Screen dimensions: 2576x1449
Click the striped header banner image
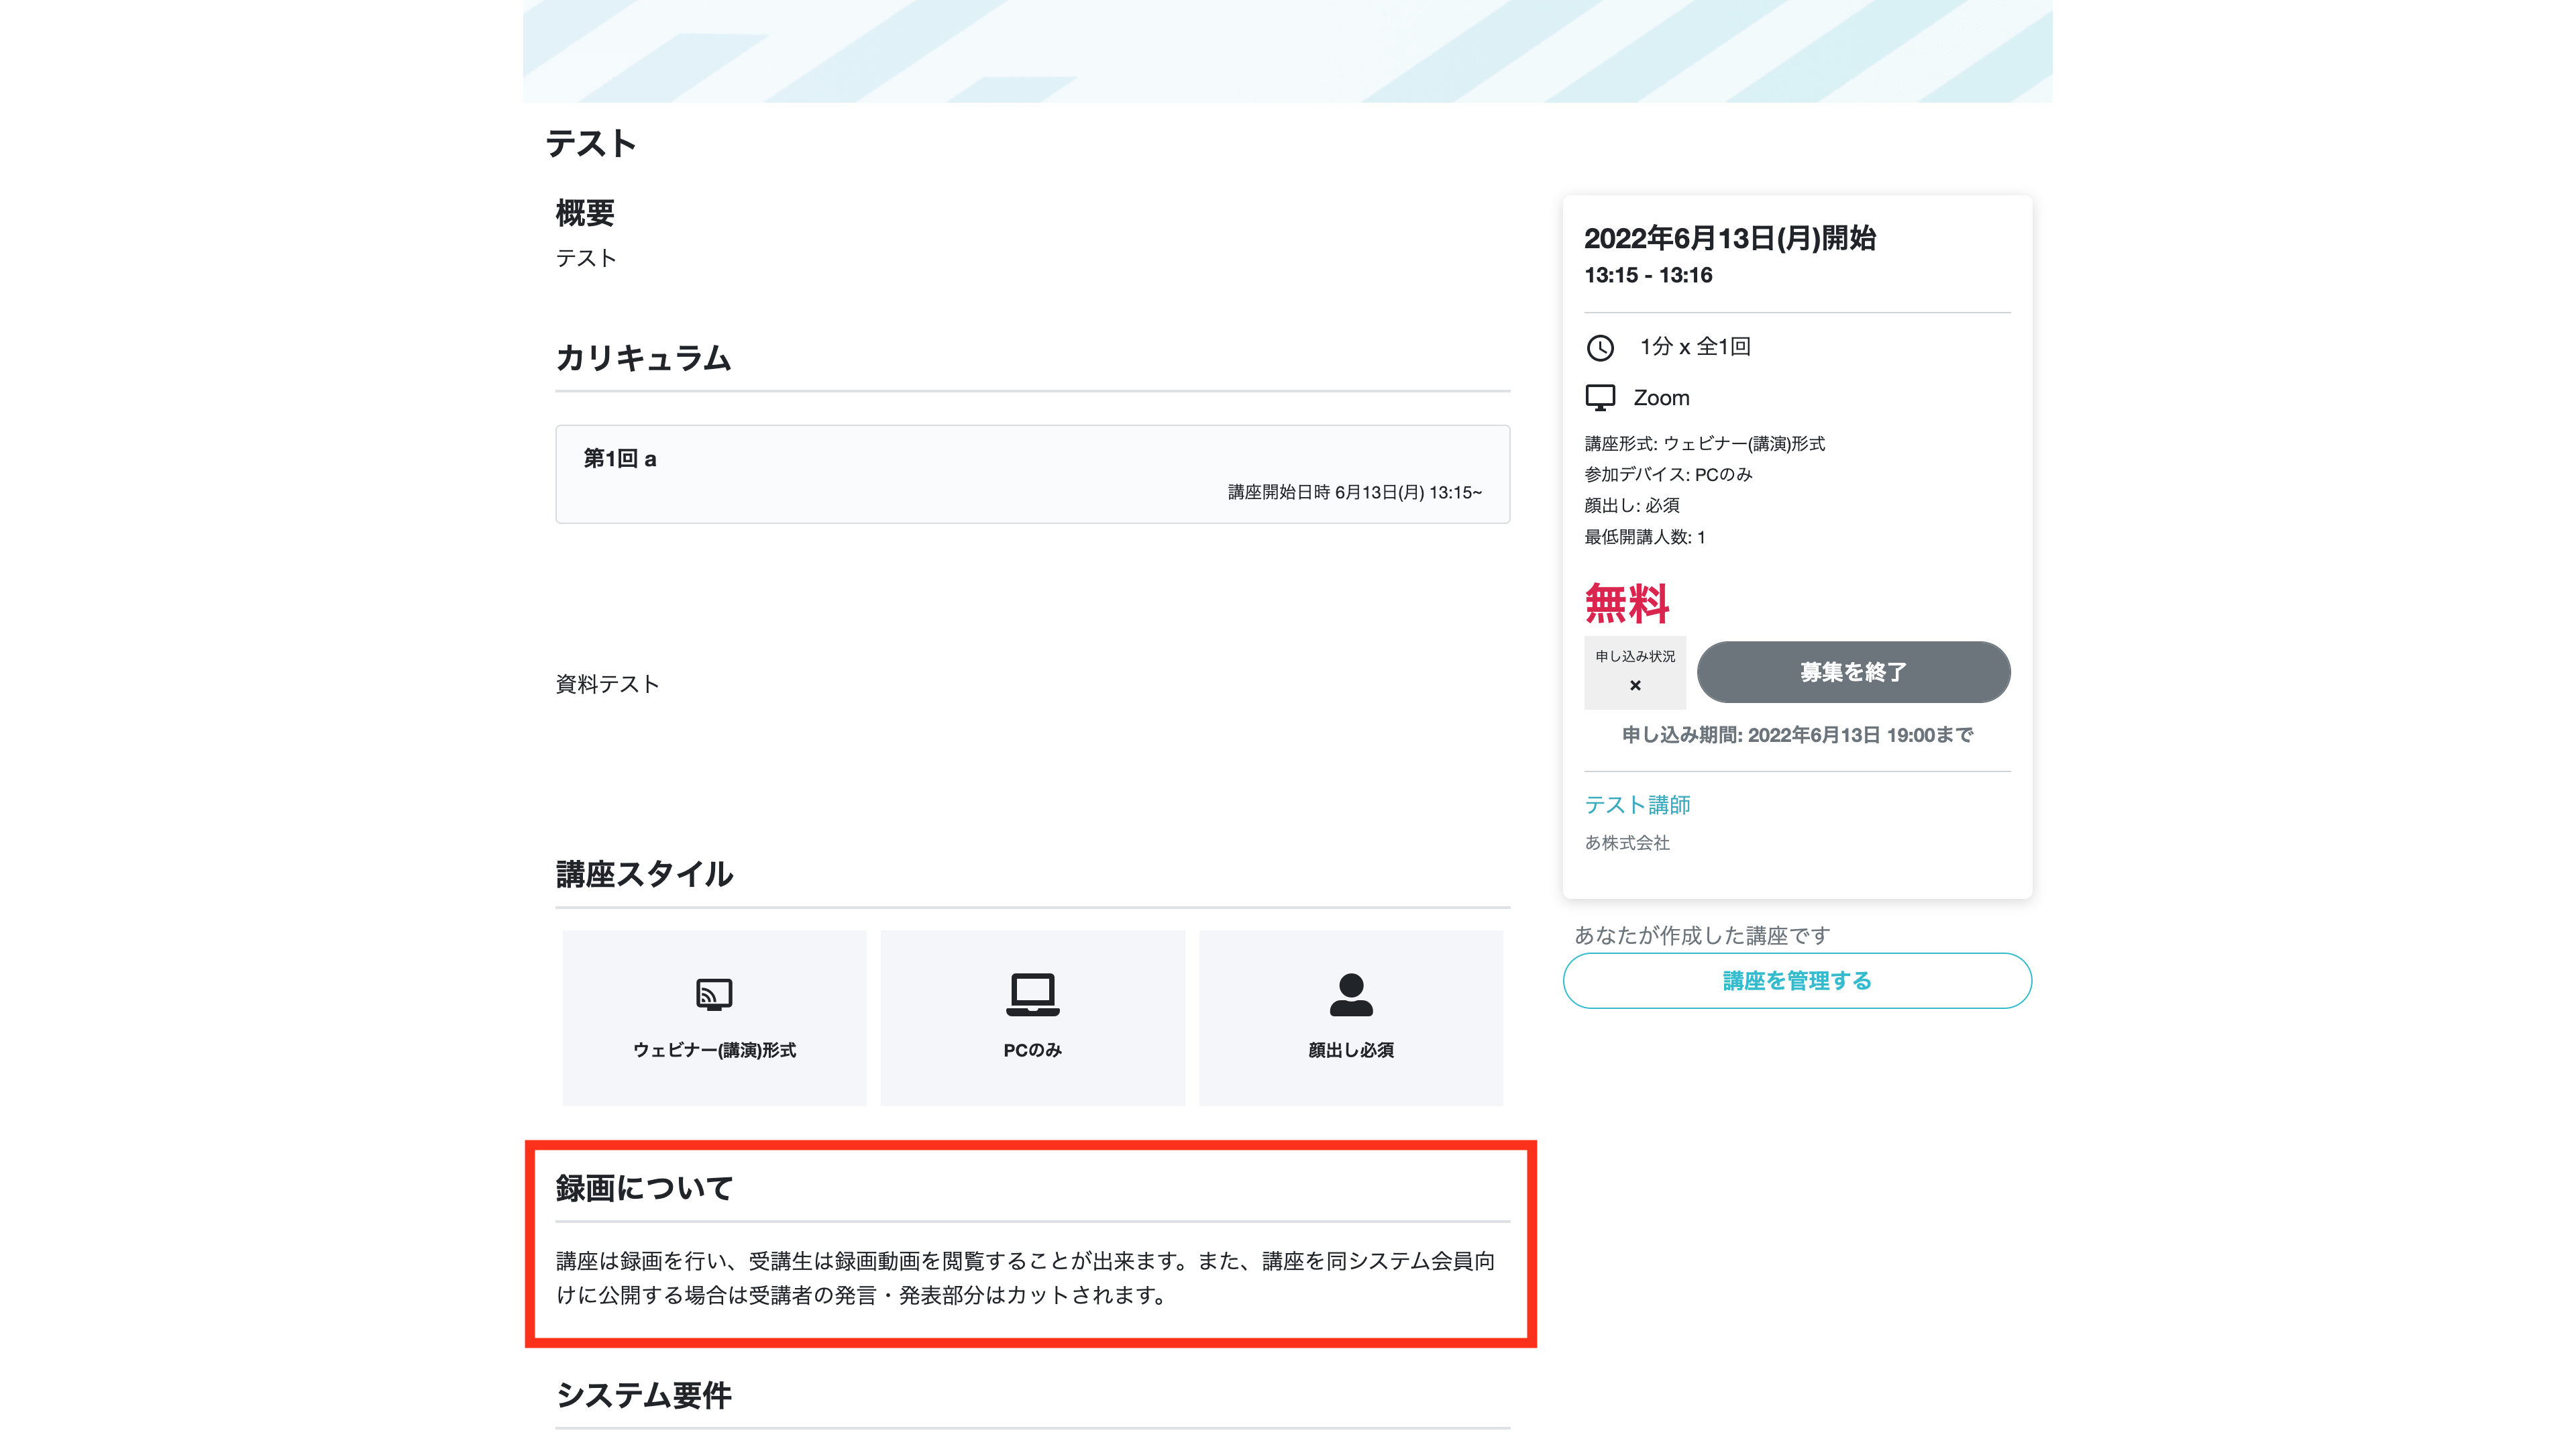[x=1287, y=50]
